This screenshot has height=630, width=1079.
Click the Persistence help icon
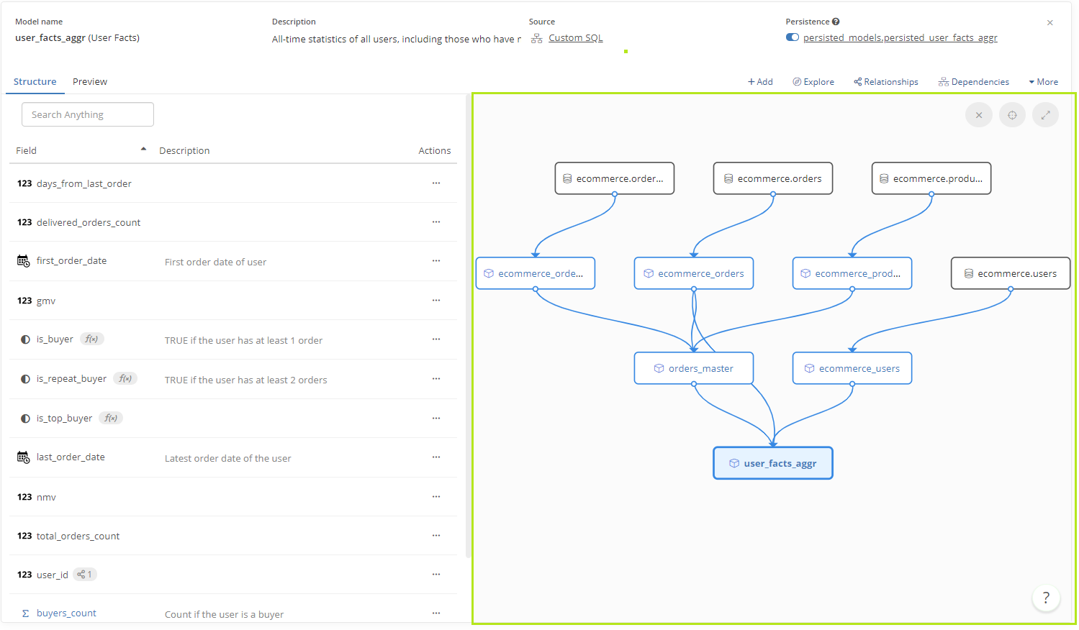click(x=836, y=22)
